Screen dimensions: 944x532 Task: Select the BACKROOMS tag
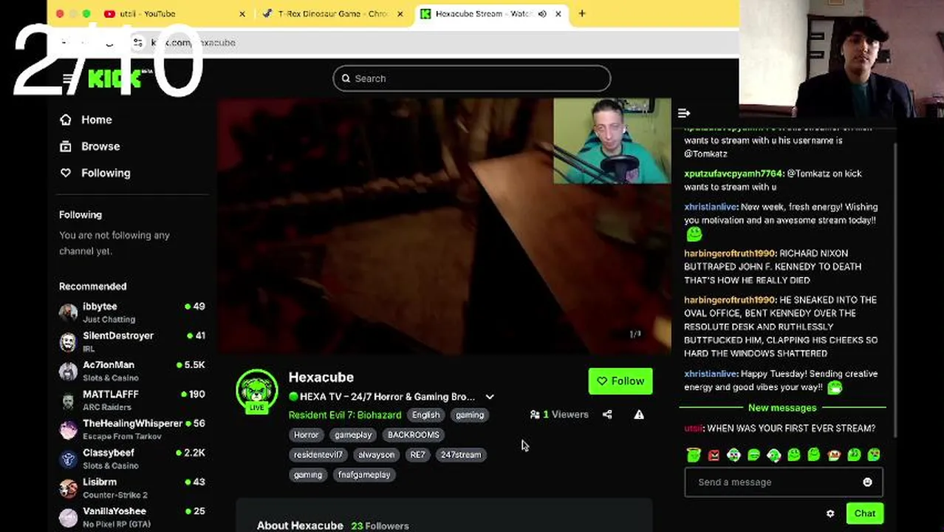click(414, 435)
